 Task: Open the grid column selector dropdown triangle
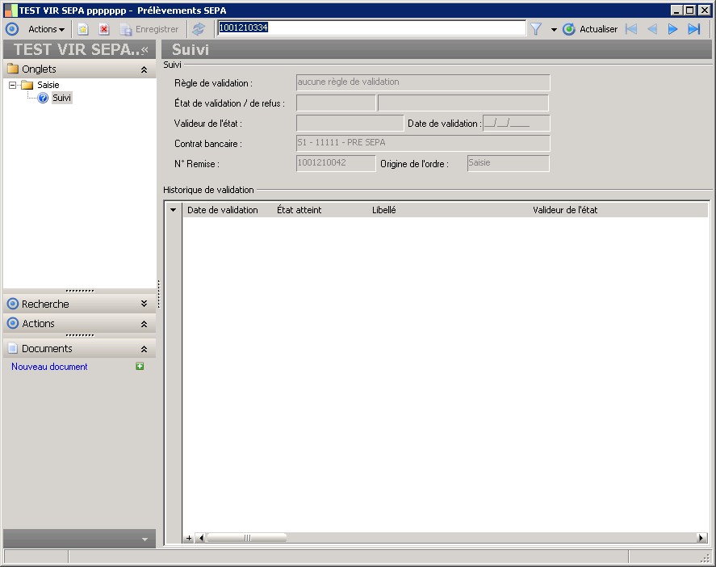pos(173,210)
